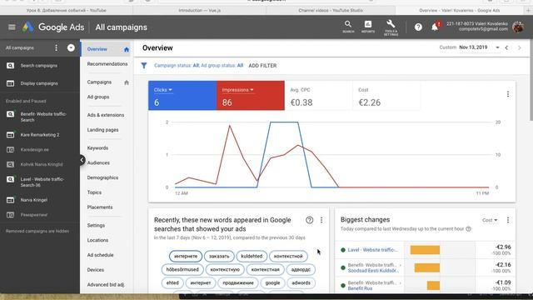533x300 pixels.
Task: Open Soodsad Eesti Kuldõr... link
Action: (373, 271)
